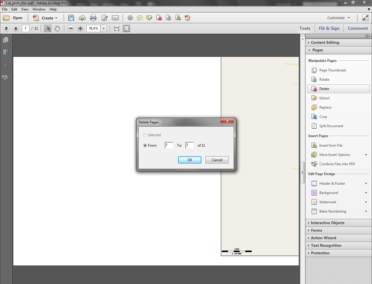Click Page Thumbnails in Manipulate Pages
This screenshot has height=284, width=372.
click(332, 70)
